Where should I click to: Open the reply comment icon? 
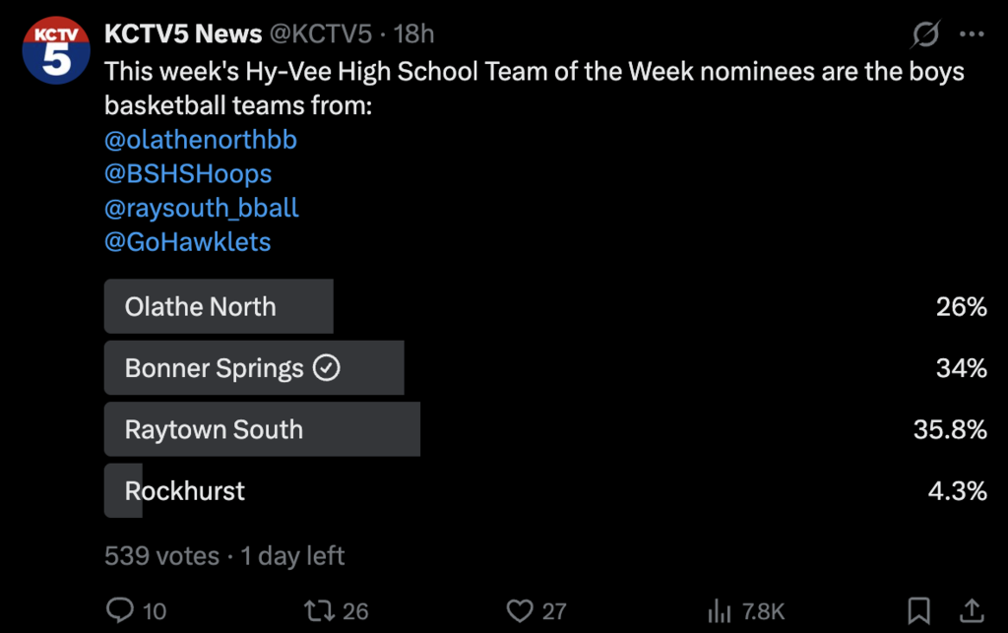pyautogui.click(x=120, y=610)
